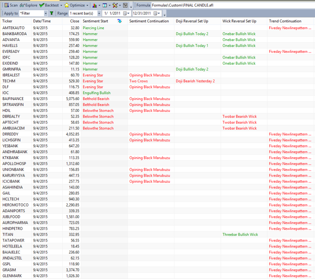Open the bar chart report icon
This screenshot has width=315, height=279.
94,6
